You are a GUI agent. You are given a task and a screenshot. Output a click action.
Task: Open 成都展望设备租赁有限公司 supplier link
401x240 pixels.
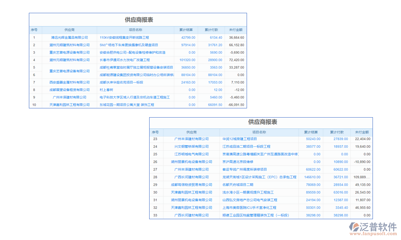pos(69,90)
